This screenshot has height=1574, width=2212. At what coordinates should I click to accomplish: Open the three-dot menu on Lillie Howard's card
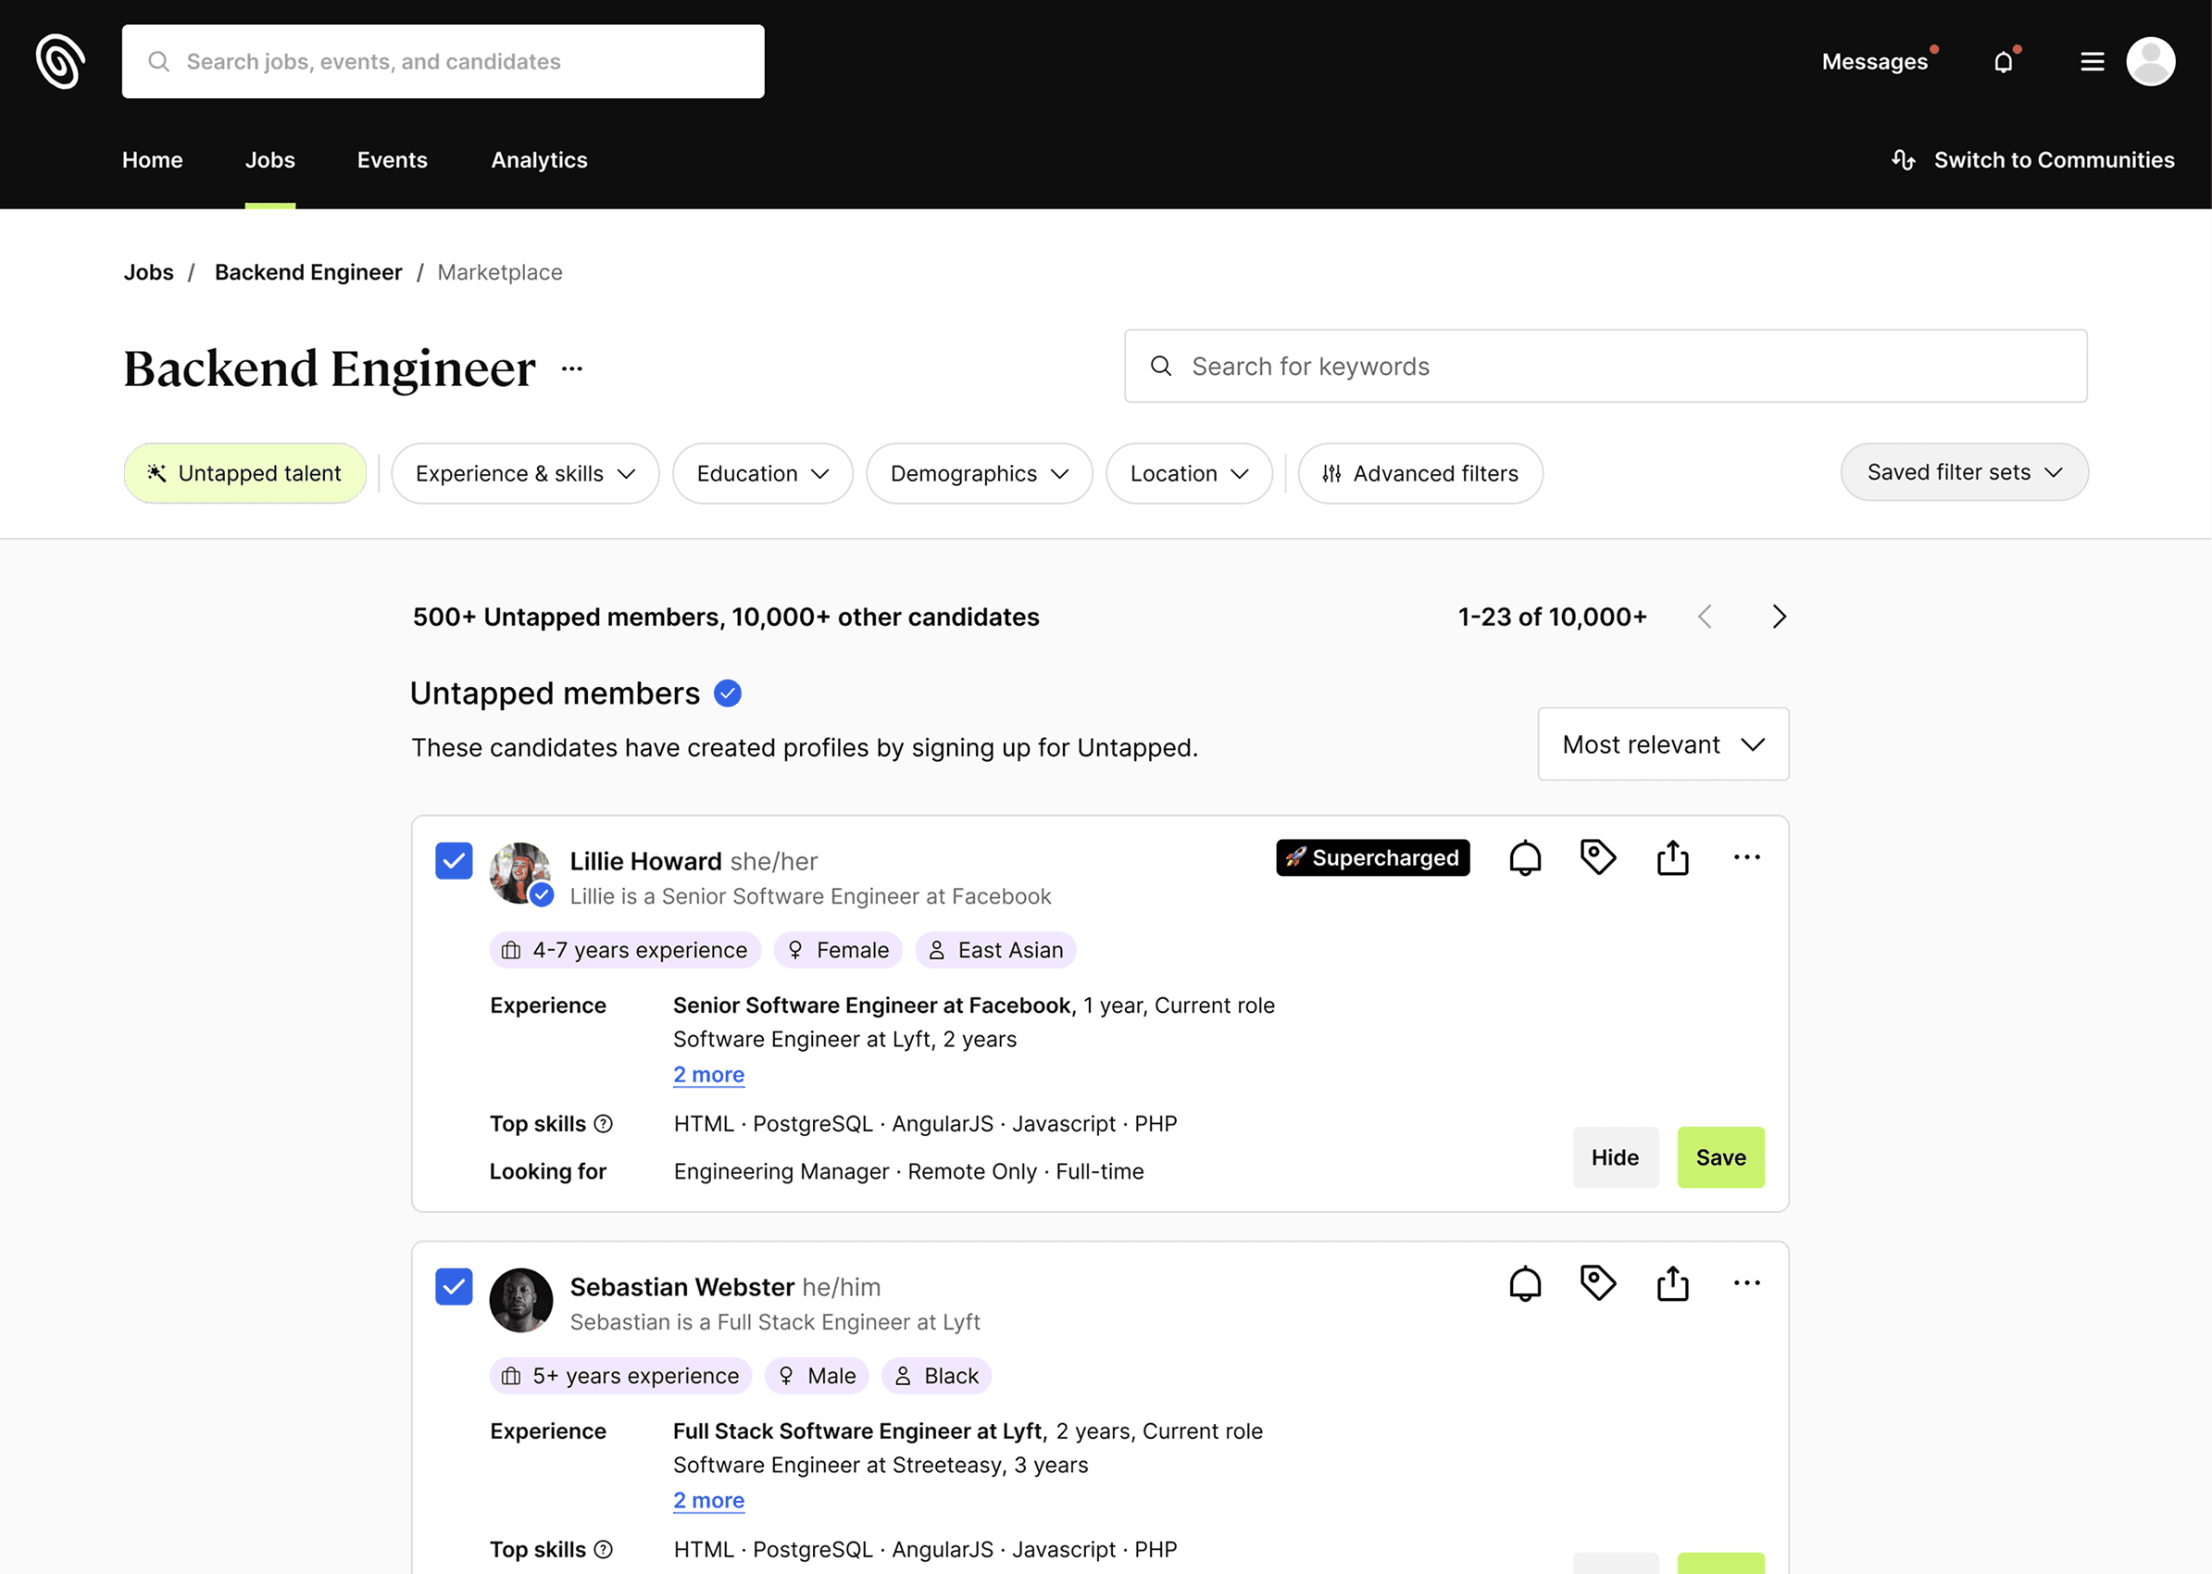(1745, 856)
